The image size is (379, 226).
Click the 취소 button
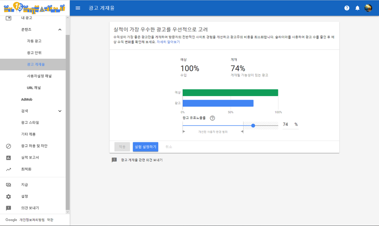click(169, 147)
